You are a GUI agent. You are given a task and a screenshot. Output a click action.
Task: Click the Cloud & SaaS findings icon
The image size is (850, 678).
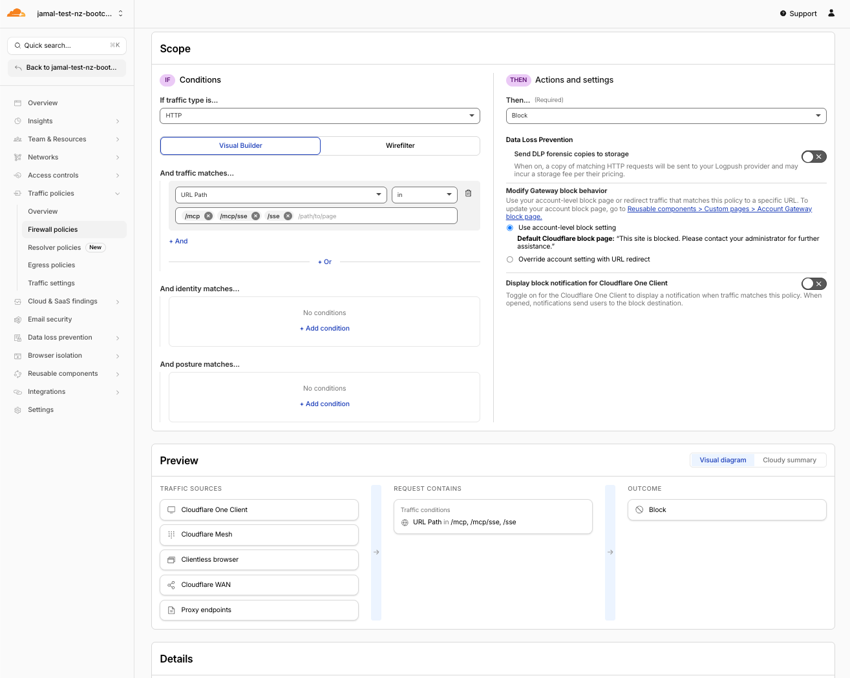coord(17,302)
